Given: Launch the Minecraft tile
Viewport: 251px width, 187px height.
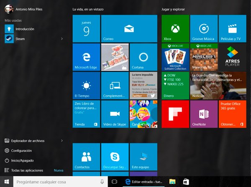Looking at the screenshot, I should [x=204, y=57].
